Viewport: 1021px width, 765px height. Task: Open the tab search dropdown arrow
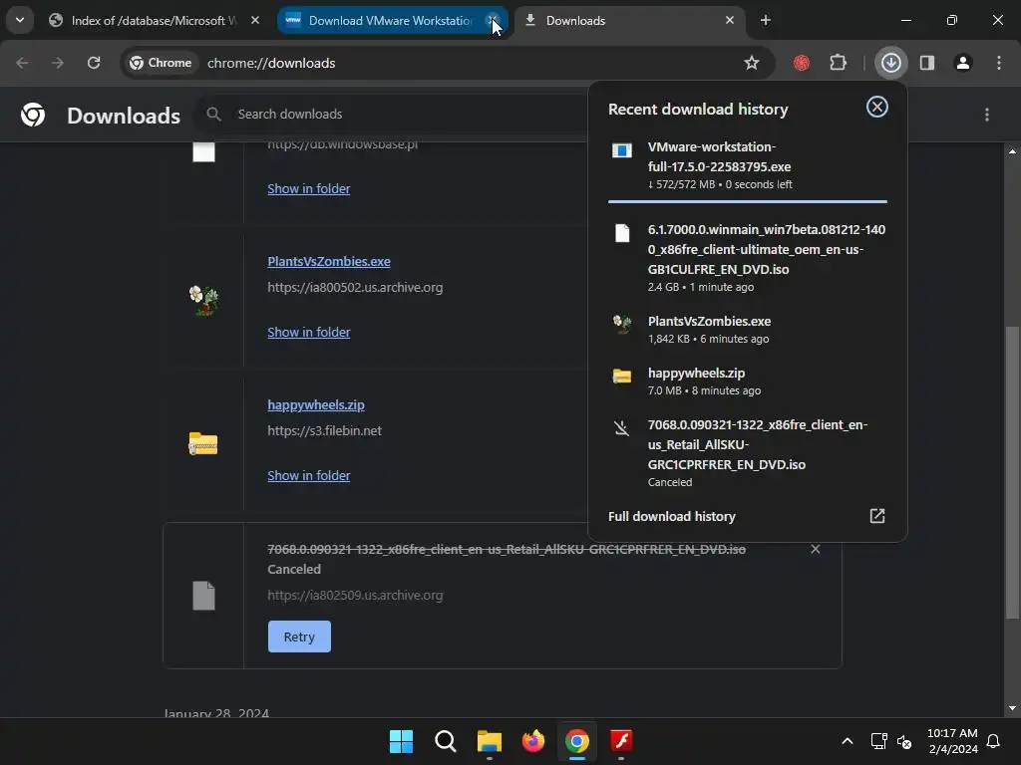[x=20, y=20]
